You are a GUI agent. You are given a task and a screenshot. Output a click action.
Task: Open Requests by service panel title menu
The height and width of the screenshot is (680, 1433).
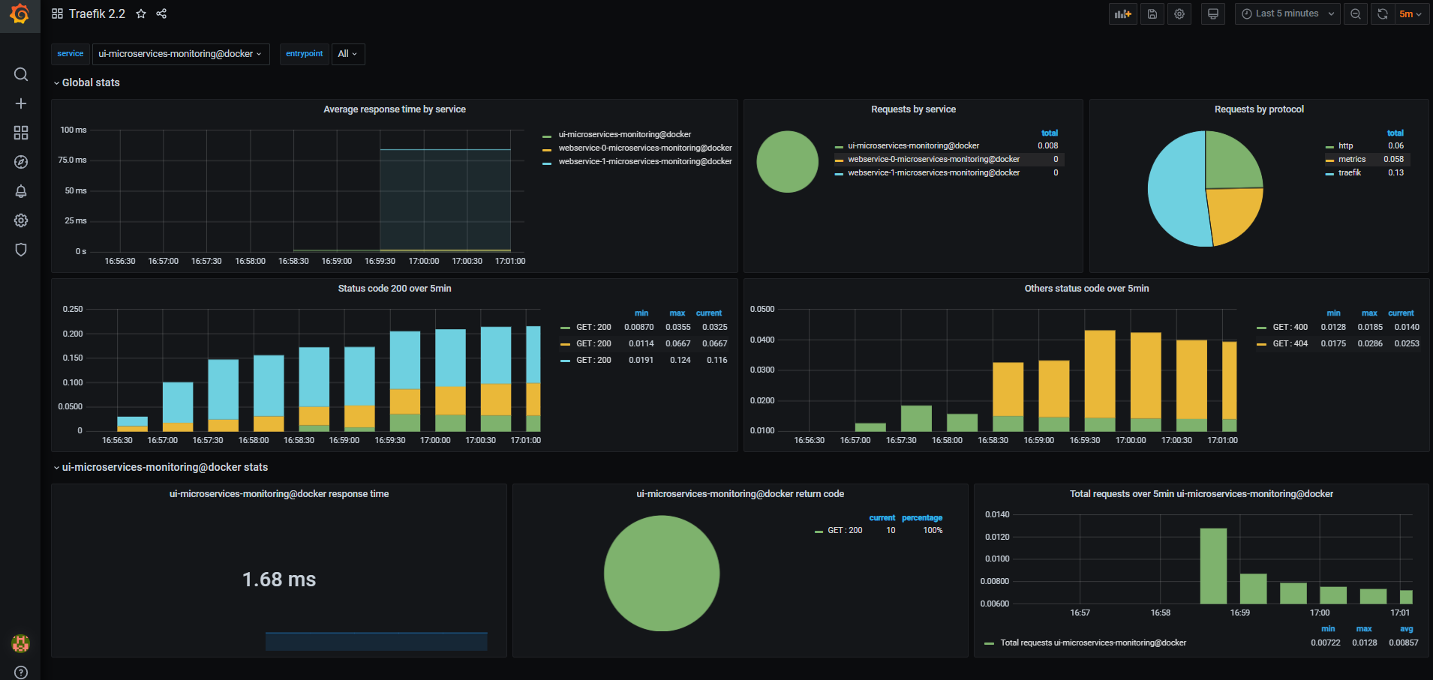point(913,109)
